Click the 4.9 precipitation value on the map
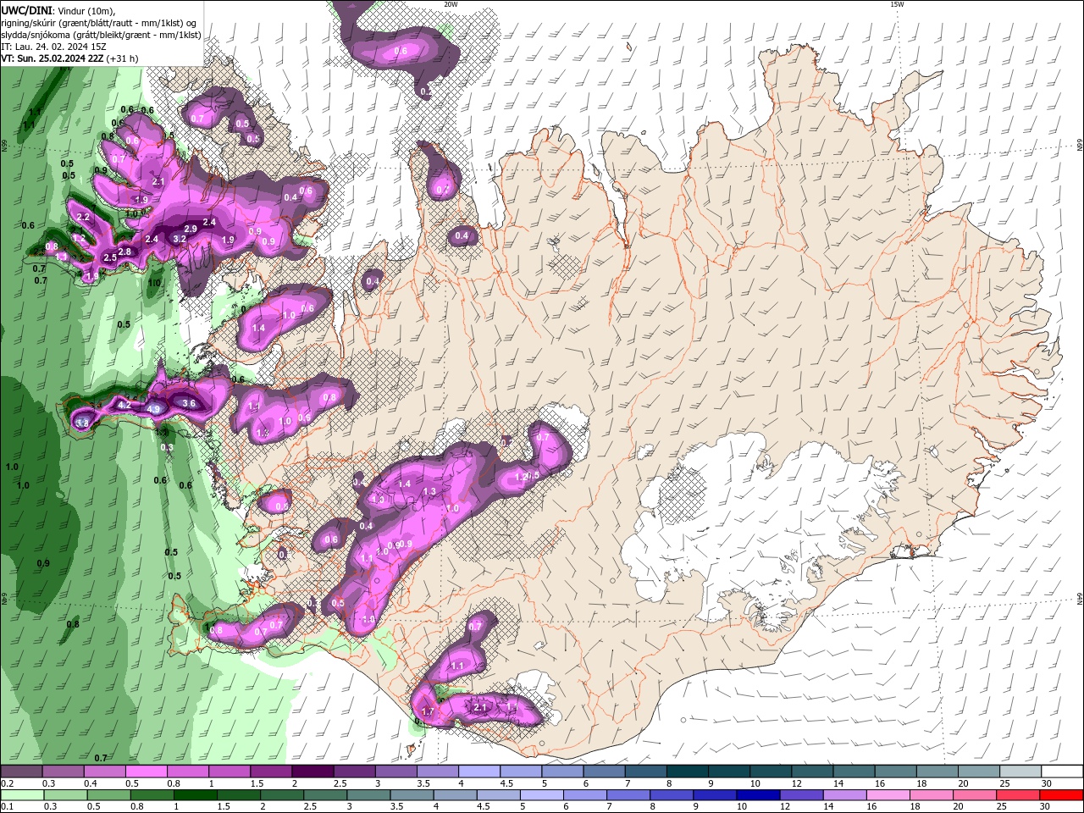The width and height of the screenshot is (1084, 813). (x=154, y=409)
